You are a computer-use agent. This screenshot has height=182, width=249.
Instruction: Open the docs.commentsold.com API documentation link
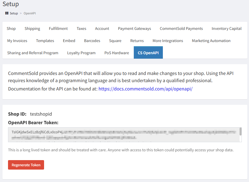[145, 89]
